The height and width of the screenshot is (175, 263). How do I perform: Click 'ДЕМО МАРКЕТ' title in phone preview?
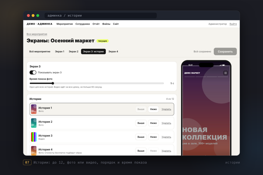pyautogui.click(x=192, y=73)
